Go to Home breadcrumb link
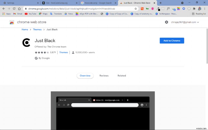 point(25,29)
